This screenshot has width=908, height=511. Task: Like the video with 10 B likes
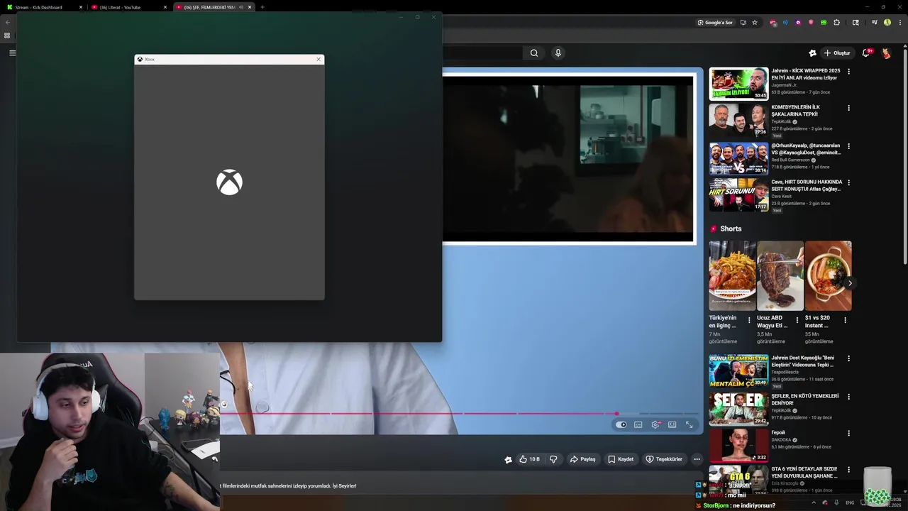529,459
